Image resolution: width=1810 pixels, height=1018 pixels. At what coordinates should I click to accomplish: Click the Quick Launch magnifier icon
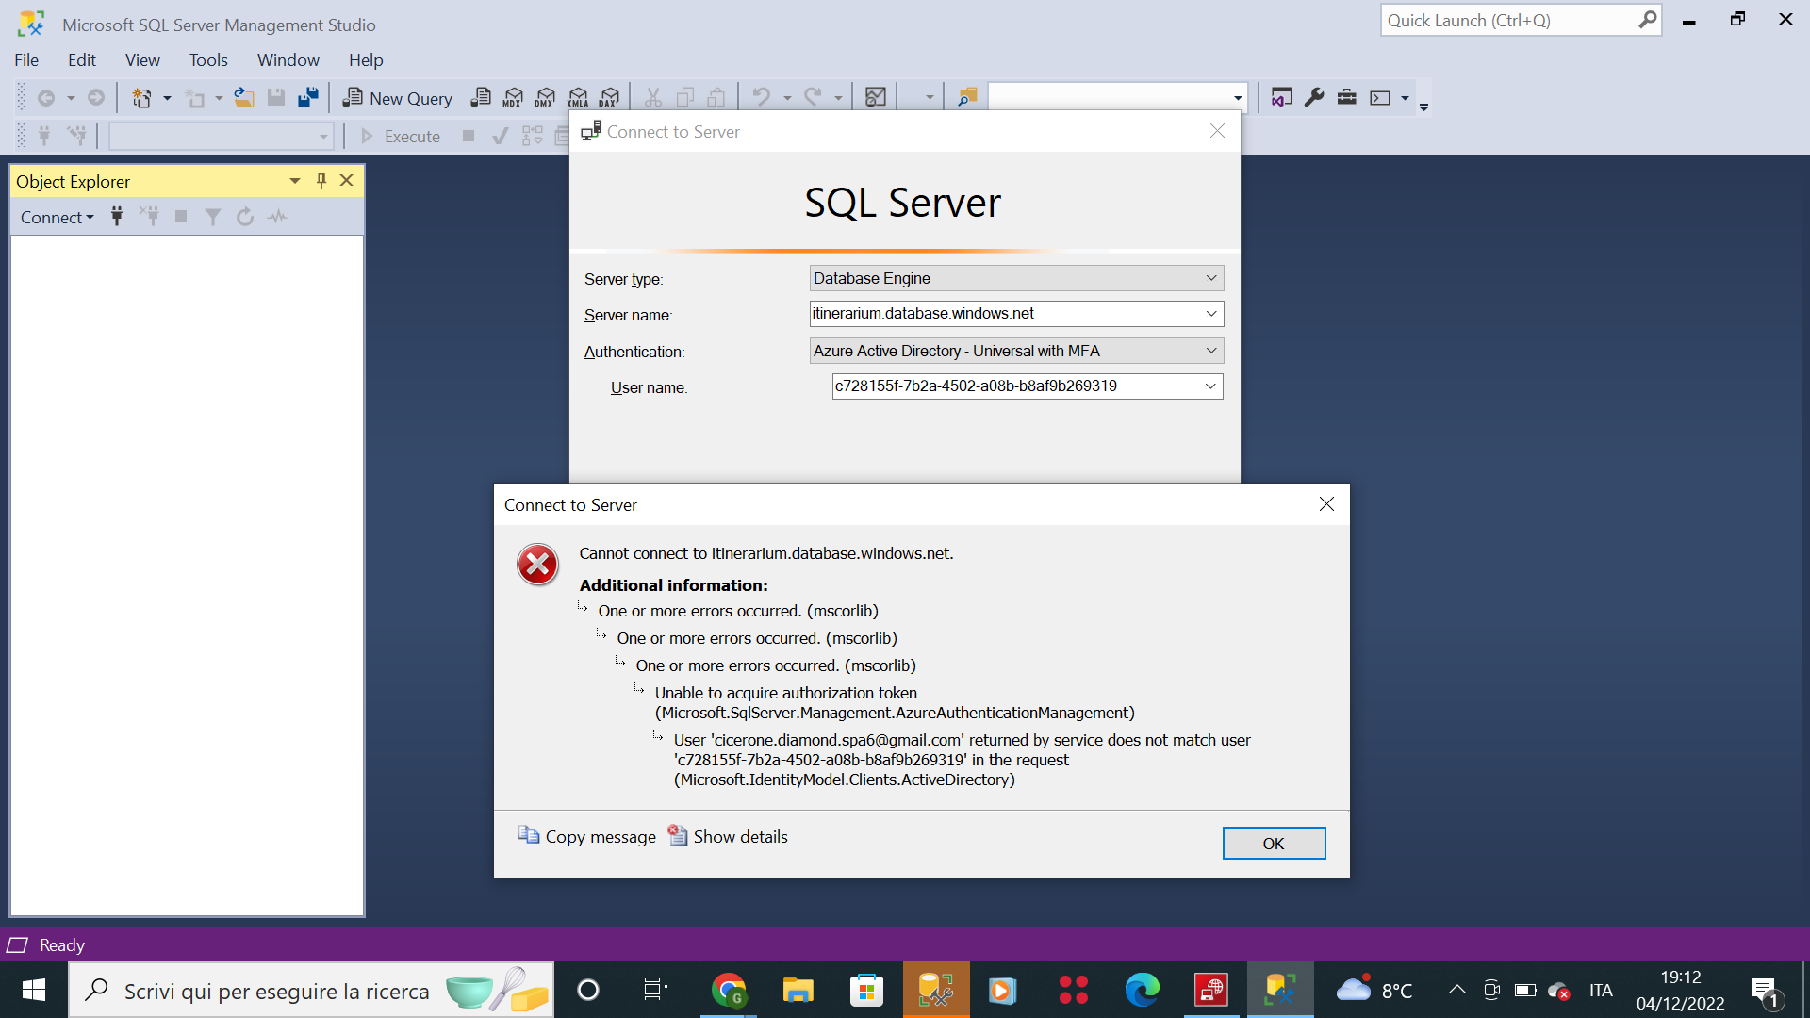1647,20
